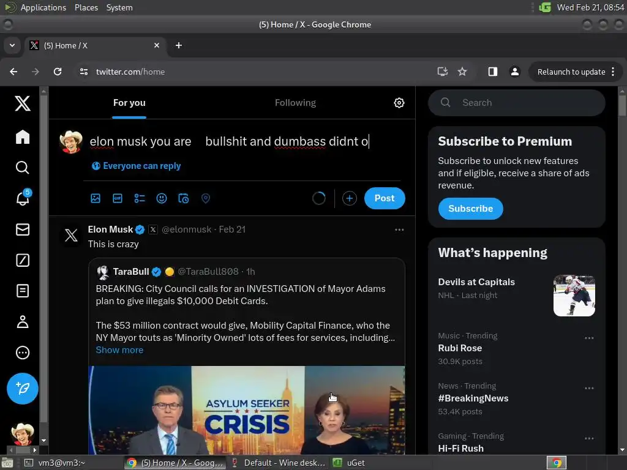Schedule the post with calendar icon
The width and height of the screenshot is (627, 470).
click(184, 198)
